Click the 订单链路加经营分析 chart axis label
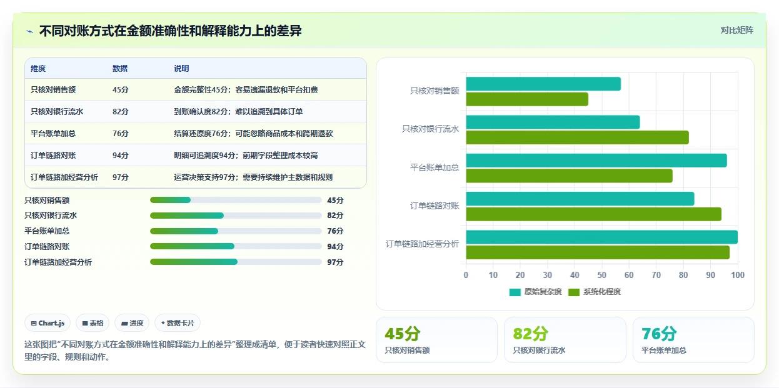This screenshot has height=388, width=779. click(423, 244)
